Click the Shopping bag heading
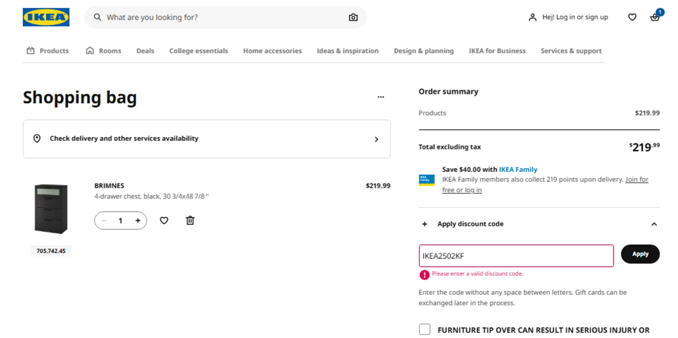678x338 pixels. pyautogui.click(x=80, y=98)
